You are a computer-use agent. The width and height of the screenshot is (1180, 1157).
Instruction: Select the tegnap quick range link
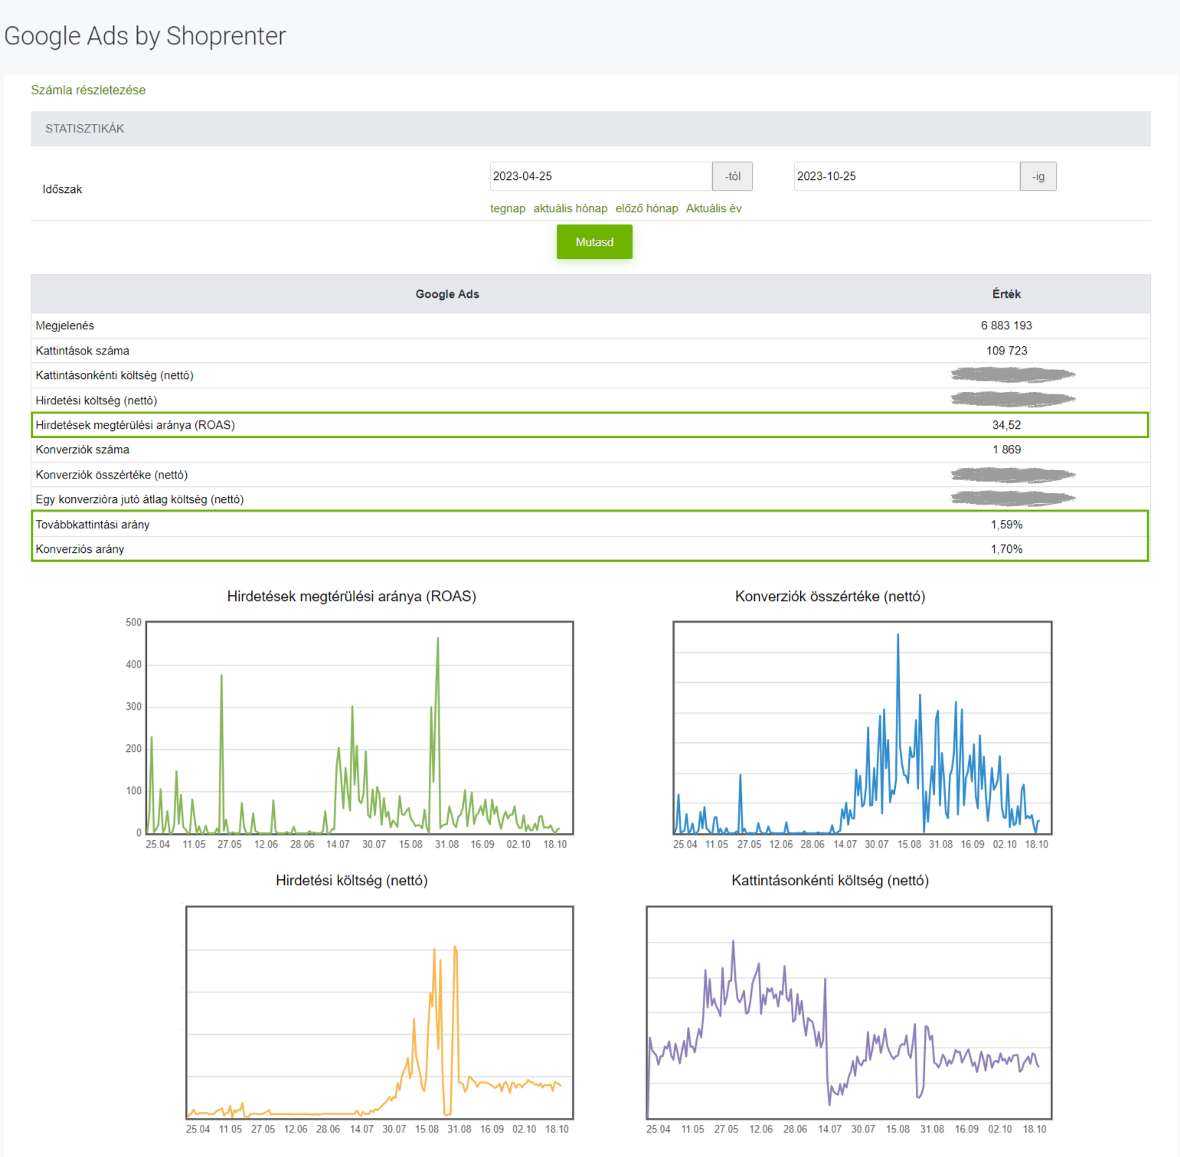(508, 208)
